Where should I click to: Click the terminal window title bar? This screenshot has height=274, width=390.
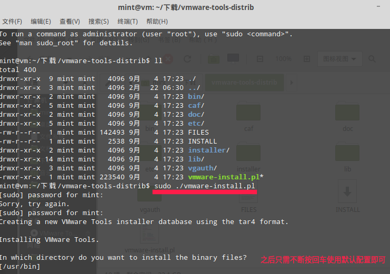click(x=186, y=7)
